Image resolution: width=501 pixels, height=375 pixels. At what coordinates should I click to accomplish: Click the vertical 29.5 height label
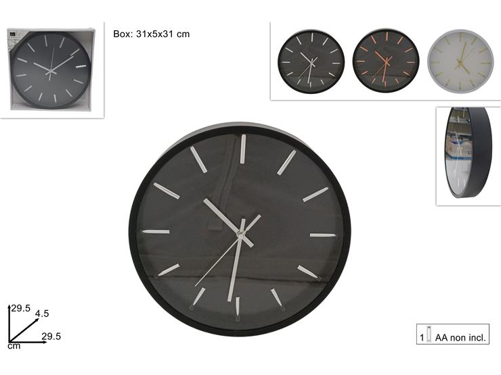[x=21, y=308]
